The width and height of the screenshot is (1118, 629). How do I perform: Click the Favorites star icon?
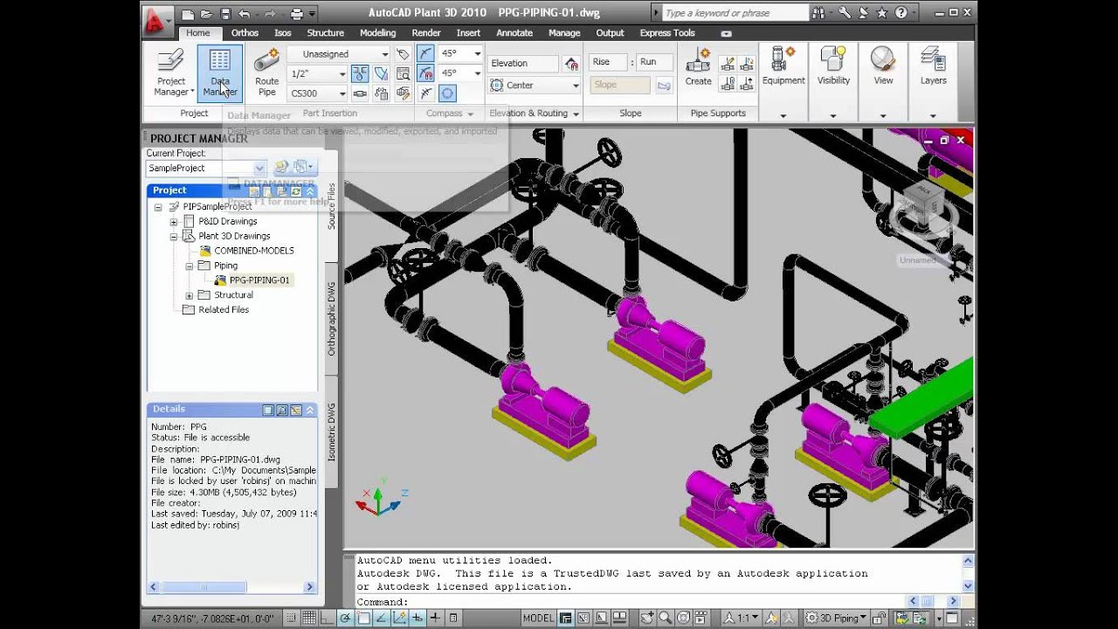tap(882, 13)
